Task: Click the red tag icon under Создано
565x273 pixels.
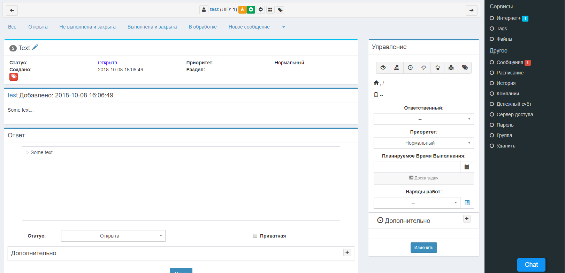Action: (x=14, y=77)
